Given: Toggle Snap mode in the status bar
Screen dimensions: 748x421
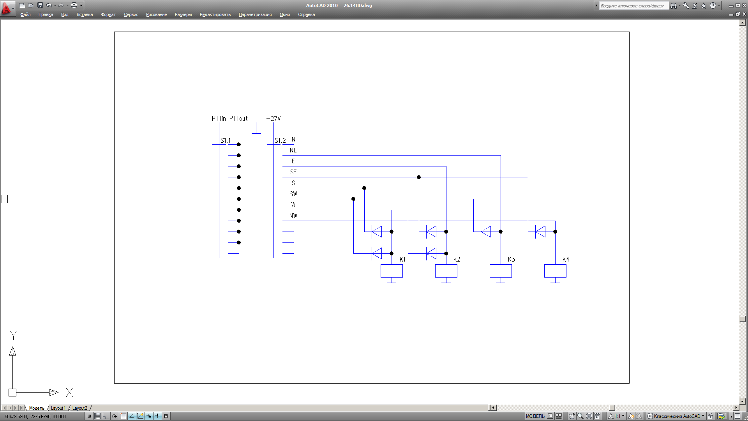Looking at the screenshot, I should pos(89,416).
